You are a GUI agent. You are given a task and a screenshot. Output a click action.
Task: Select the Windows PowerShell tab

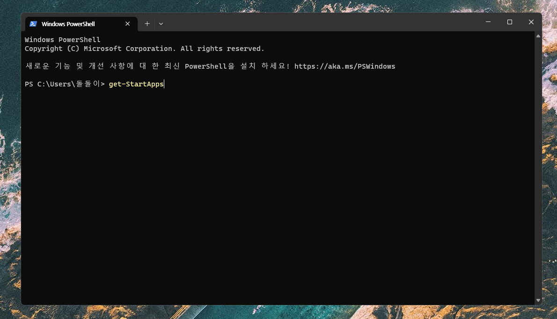point(81,24)
